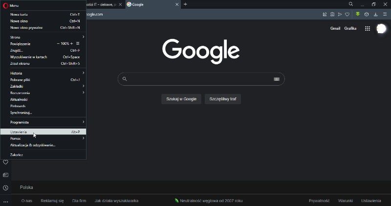Viewport: 391px width, 206px height.
Task: Click the send arrow icon in address bar
Action: [x=340, y=15]
